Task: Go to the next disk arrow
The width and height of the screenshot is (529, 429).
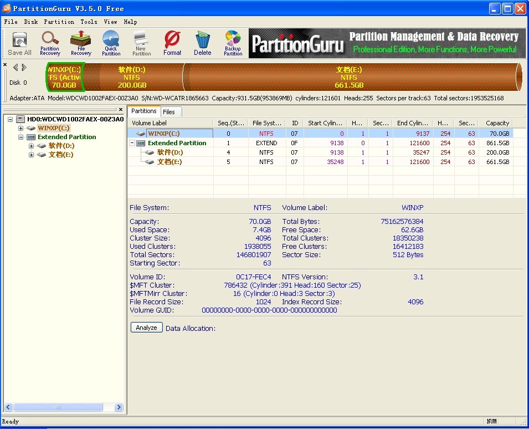Action: [24, 68]
